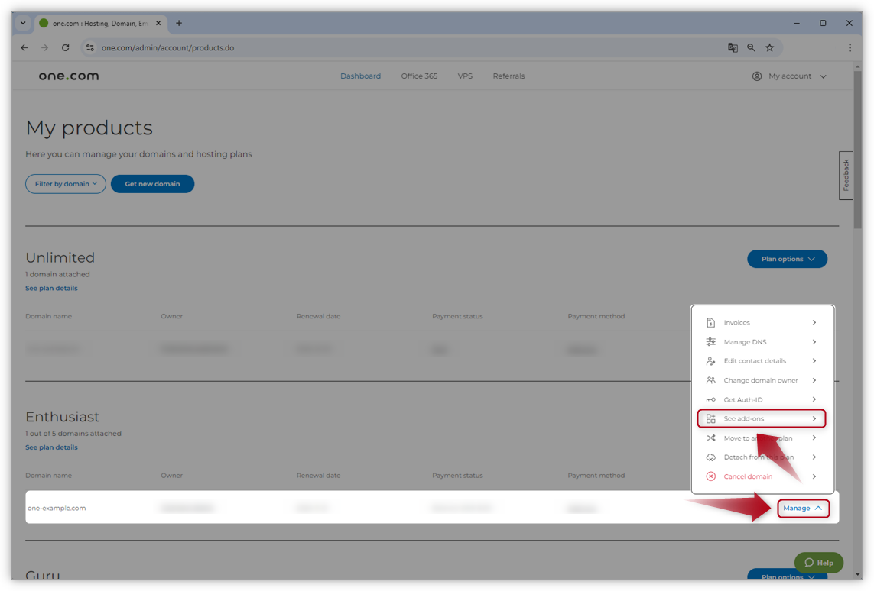
Task: Open the VPS navigation tab
Action: click(x=465, y=76)
